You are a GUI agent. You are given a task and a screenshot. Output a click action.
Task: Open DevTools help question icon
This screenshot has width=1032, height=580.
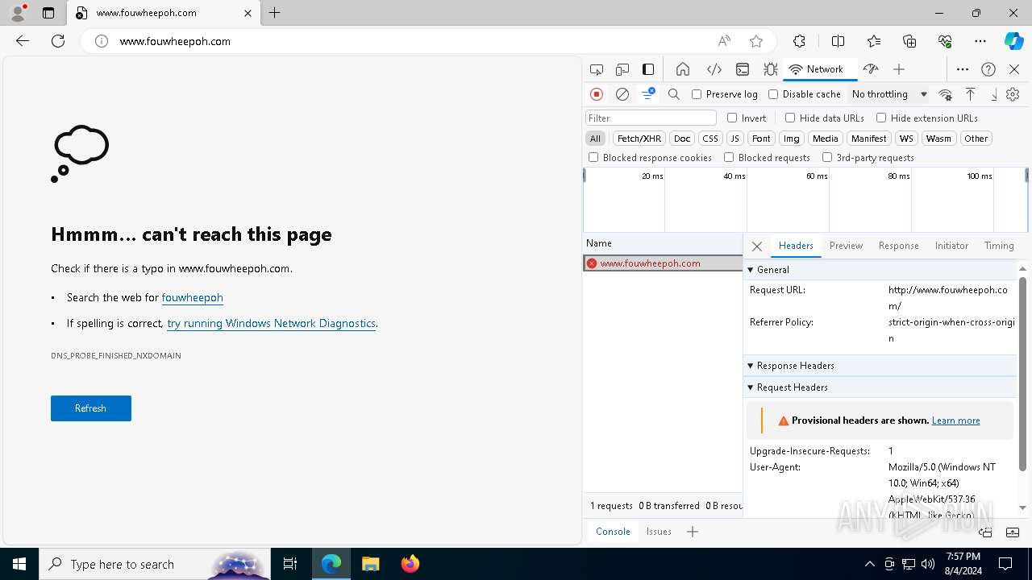tap(988, 69)
